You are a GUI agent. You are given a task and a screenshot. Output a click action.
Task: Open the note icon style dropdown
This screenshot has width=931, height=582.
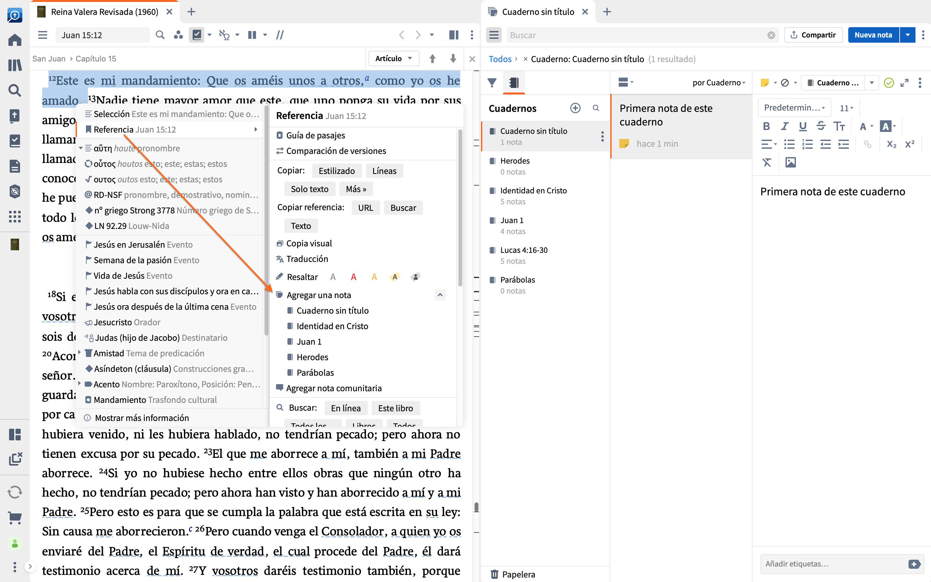pyautogui.click(x=769, y=83)
